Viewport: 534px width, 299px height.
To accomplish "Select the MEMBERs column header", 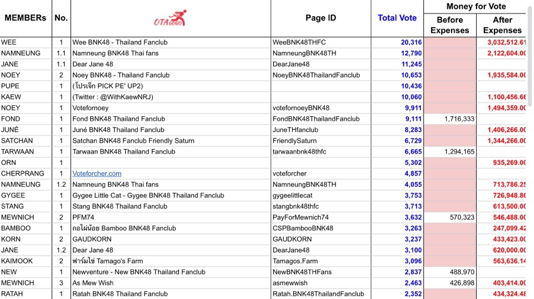I will [25, 18].
